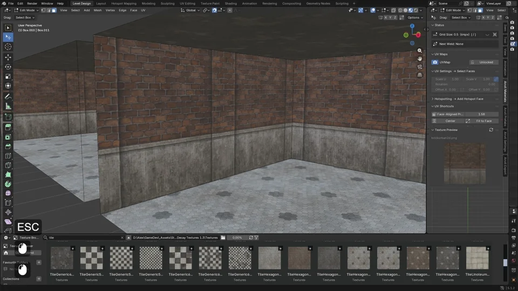Click the viewport pan hand icon
The height and width of the screenshot is (291, 518).
[x=420, y=58]
